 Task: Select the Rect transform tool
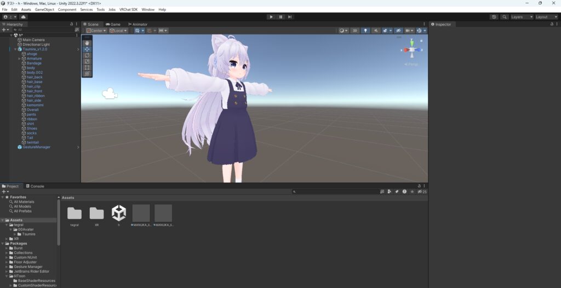point(87,67)
